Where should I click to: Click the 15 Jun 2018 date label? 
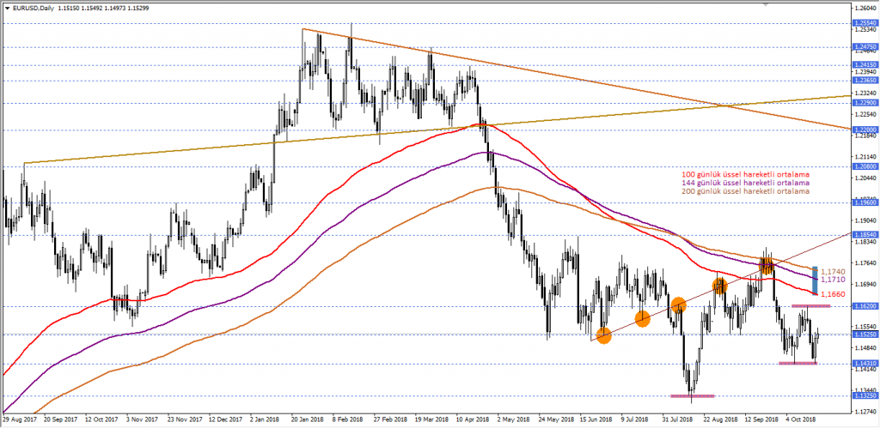(x=596, y=419)
